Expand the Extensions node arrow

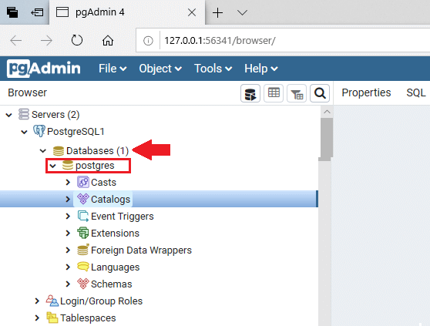68,233
